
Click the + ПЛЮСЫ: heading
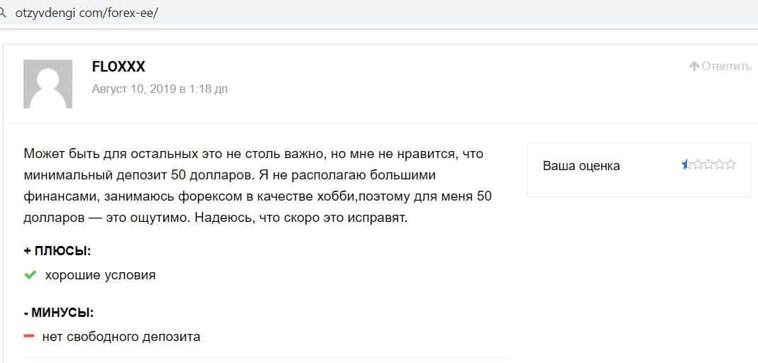(x=57, y=251)
